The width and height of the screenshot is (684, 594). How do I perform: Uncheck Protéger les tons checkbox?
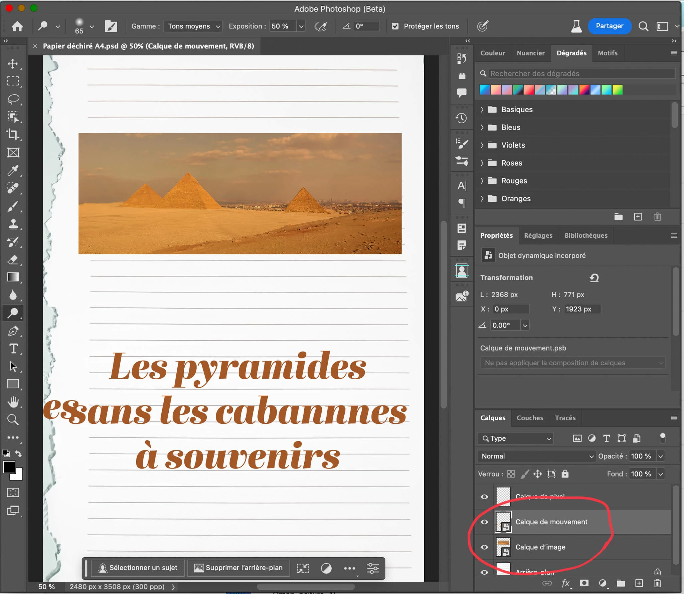click(395, 26)
